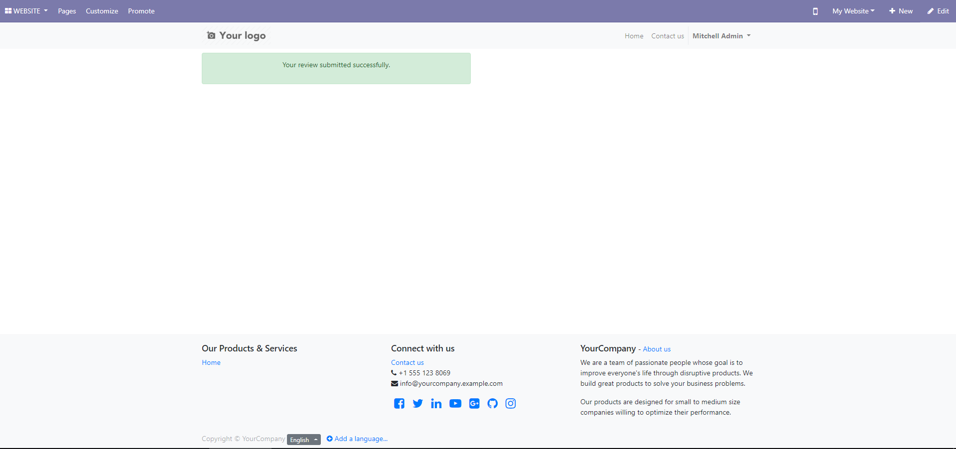Click the Instagram icon in footer
The height and width of the screenshot is (449, 956).
pyautogui.click(x=511, y=403)
